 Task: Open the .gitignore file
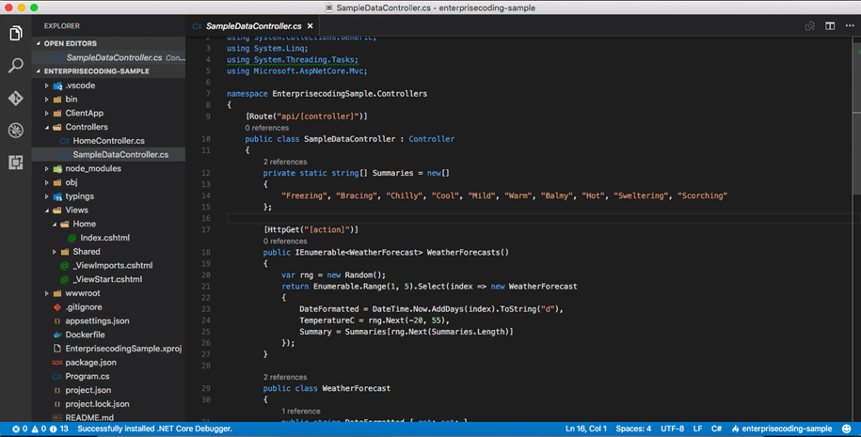coord(109,307)
